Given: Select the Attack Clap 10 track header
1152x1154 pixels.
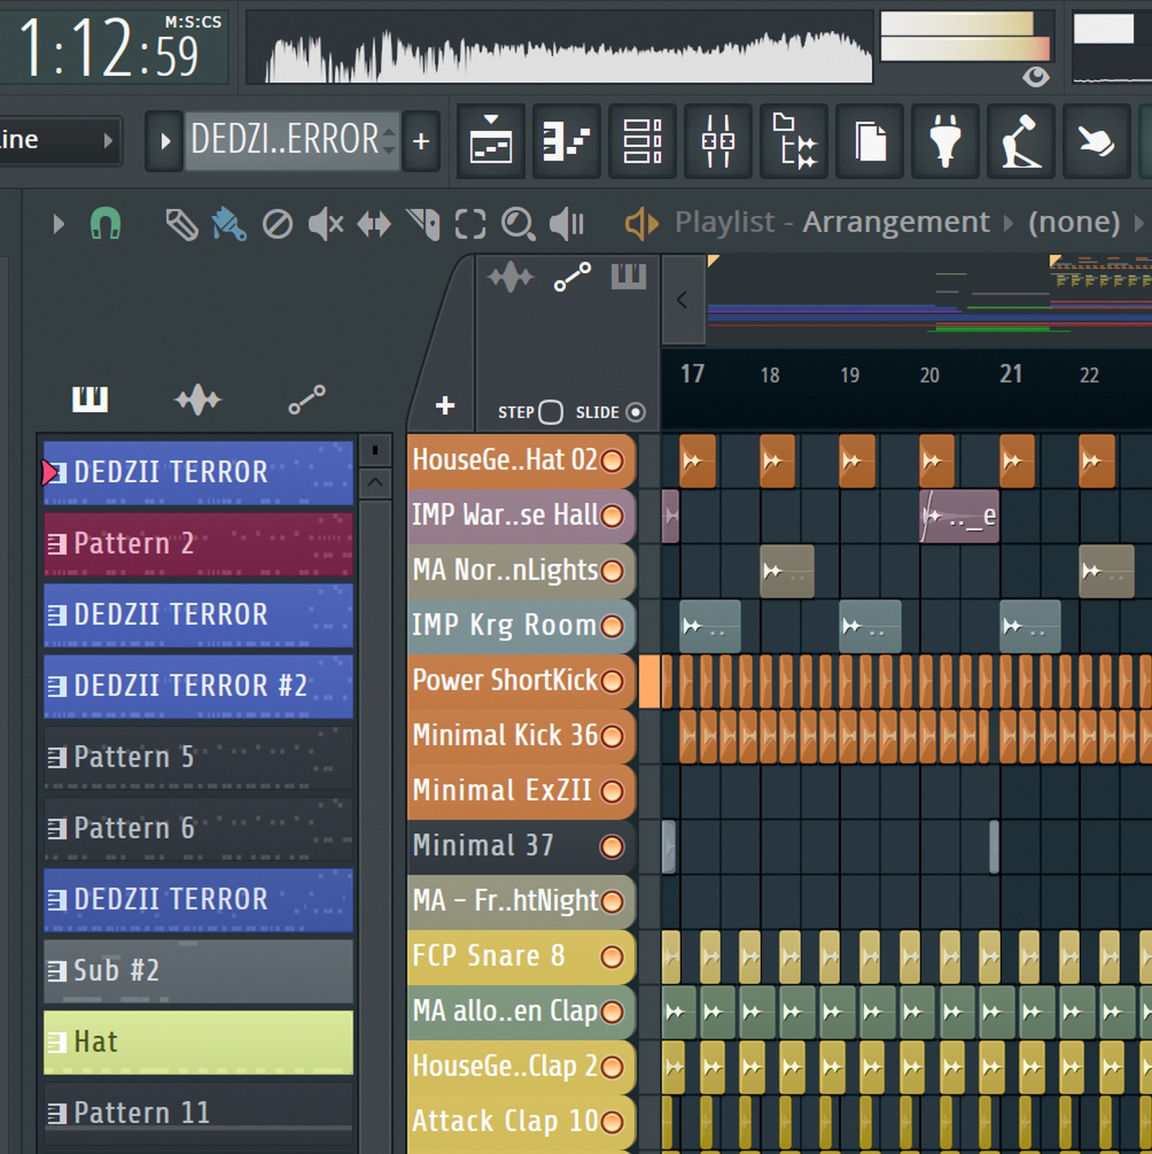Looking at the screenshot, I should pyautogui.click(x=521, y=1122).
